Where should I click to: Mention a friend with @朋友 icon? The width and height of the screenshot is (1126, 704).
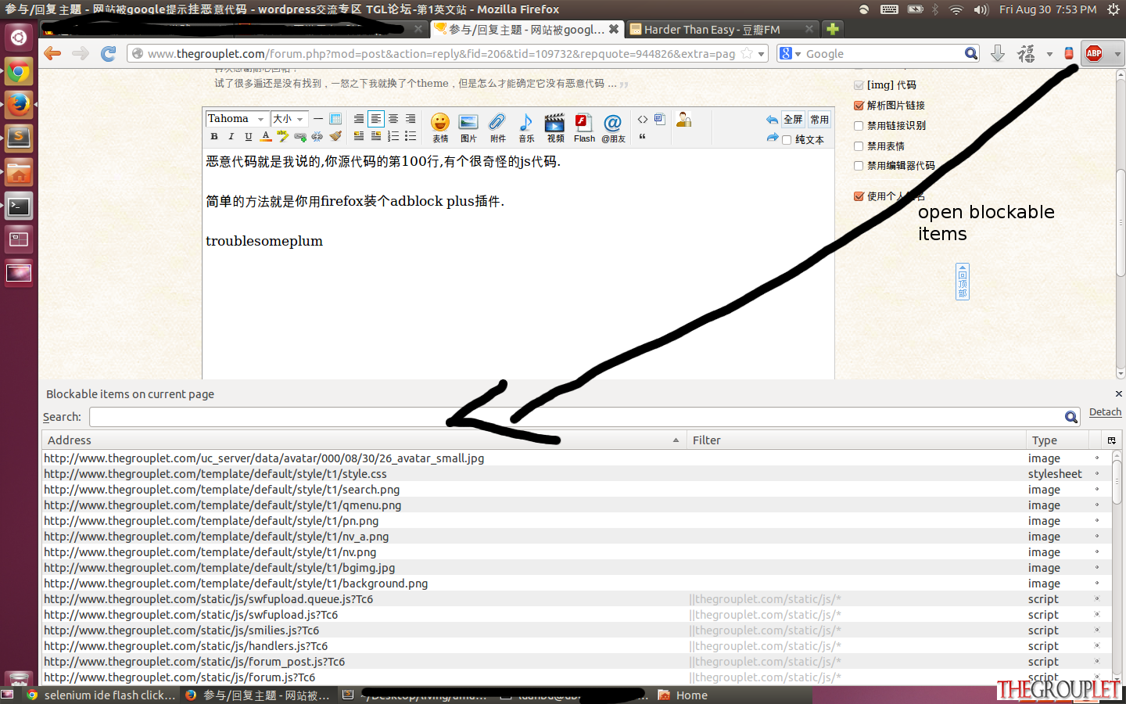point(613,127)
